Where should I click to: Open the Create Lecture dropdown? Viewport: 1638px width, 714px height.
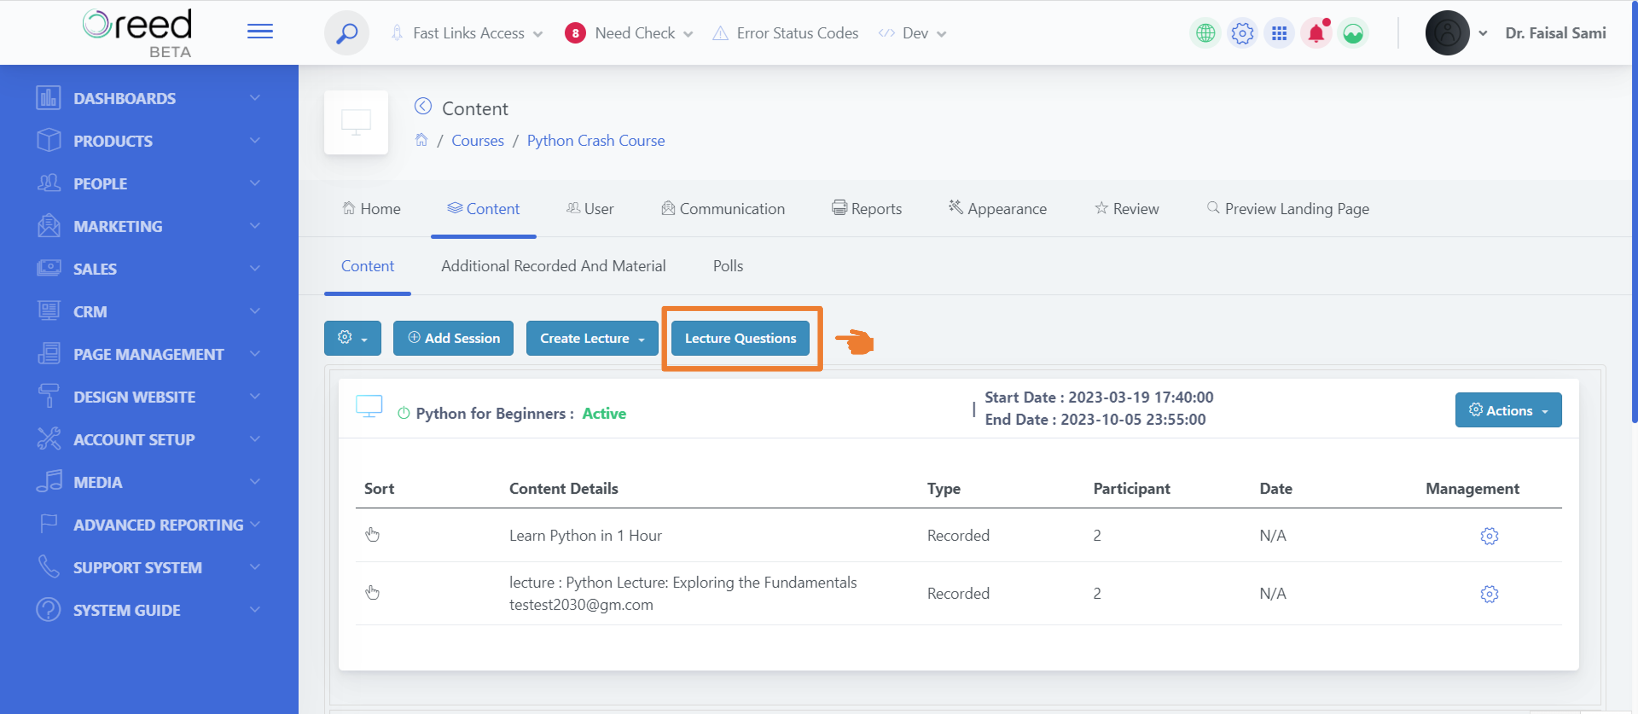pyautogui.click(x=592, y=338)
